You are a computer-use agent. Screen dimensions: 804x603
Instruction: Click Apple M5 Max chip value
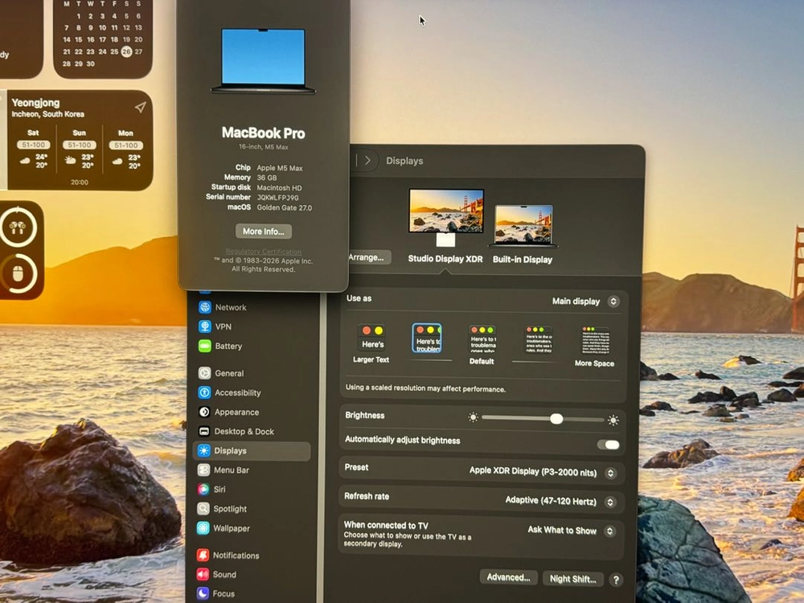tap(280, 168)
